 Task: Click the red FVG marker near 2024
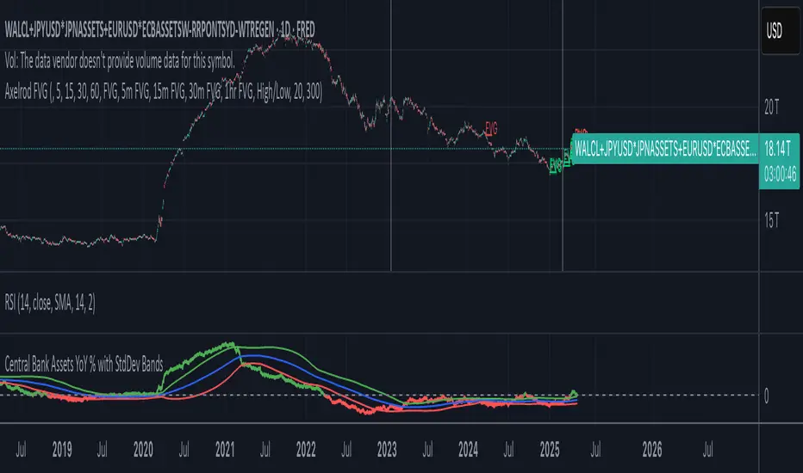click(491, 128)
